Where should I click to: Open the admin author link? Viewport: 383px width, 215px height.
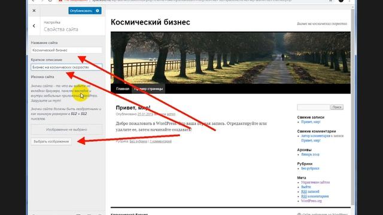pyautogui.click(x=171, y=114)
